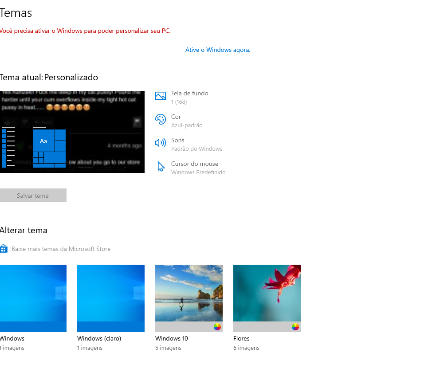The image size is (436, 376).
Task: Click the Flores theme name
Action: pyautogui.click(x=241, y=338)
